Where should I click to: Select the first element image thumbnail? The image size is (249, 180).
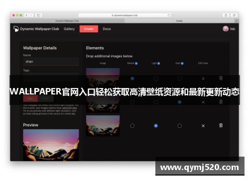click(x=103, y=78)
